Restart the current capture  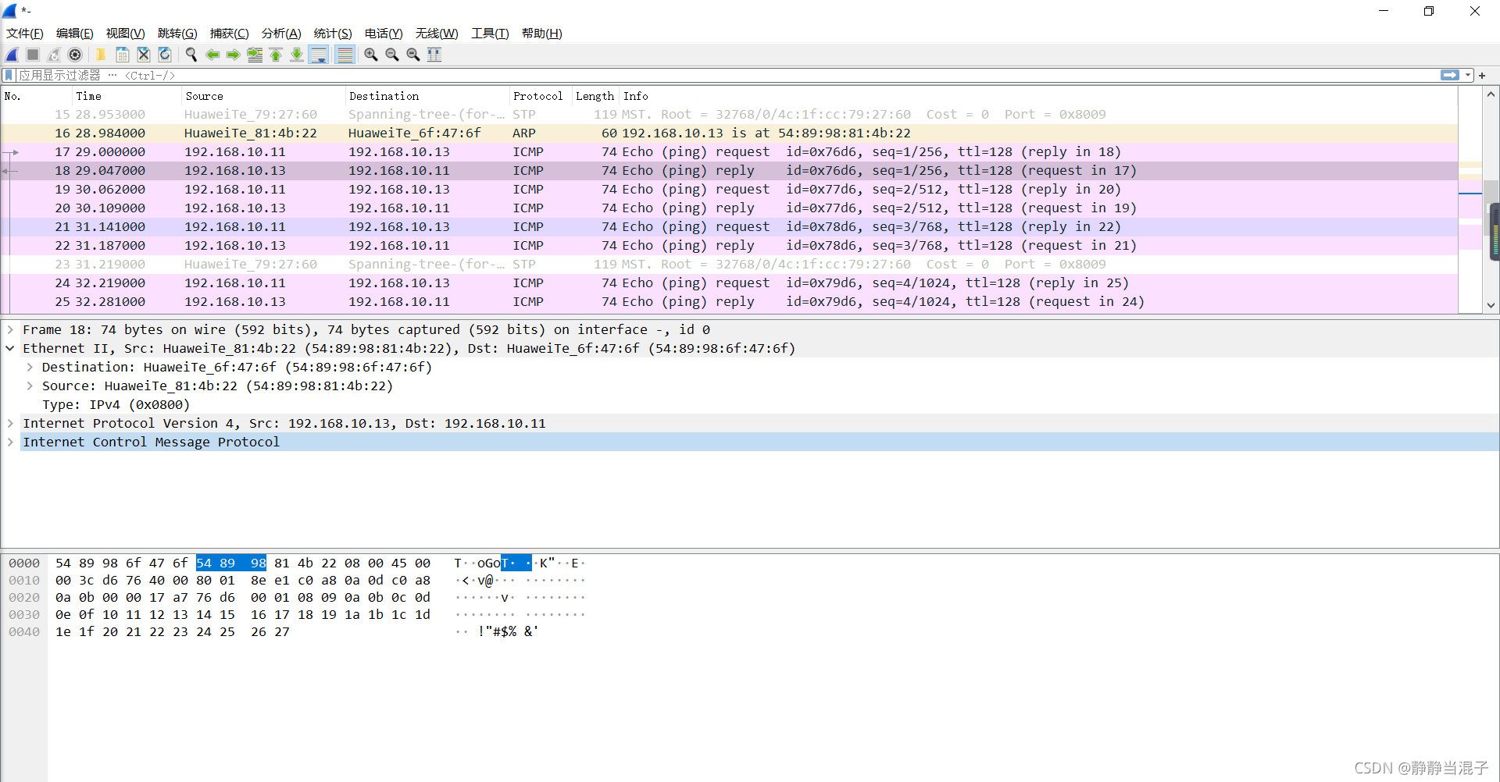tap(54, 55)
